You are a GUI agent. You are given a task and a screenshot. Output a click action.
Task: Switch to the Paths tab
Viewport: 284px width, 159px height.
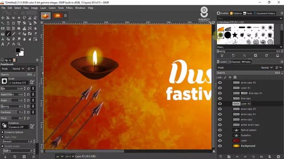[246, 62]
